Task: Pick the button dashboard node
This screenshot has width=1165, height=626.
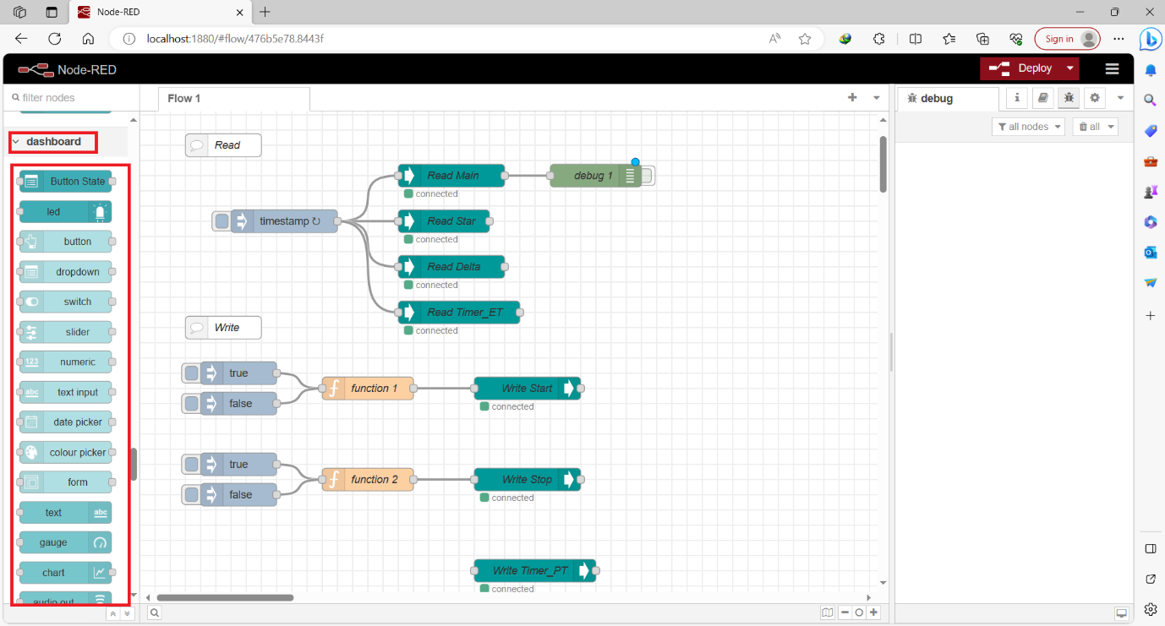Action: pyautogui.click(x=66, y=242)
